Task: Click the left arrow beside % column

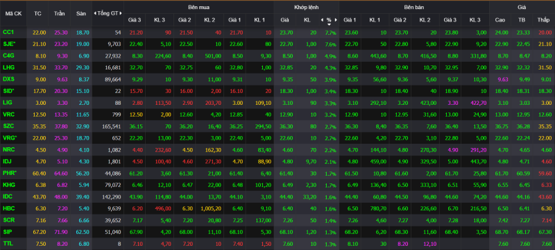Action: point(322,20)
